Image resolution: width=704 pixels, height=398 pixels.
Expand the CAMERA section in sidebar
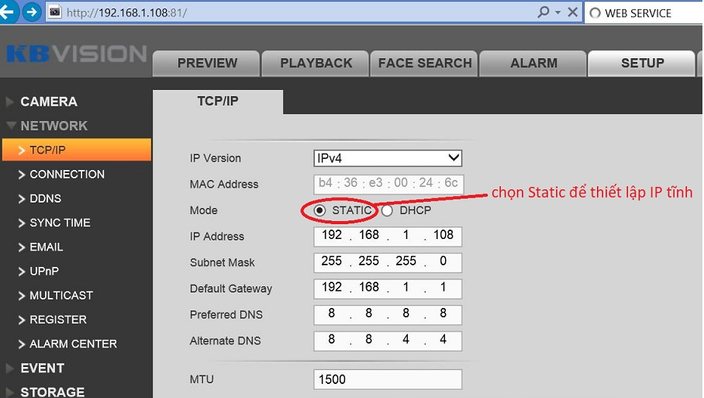(x=48, y=102)
